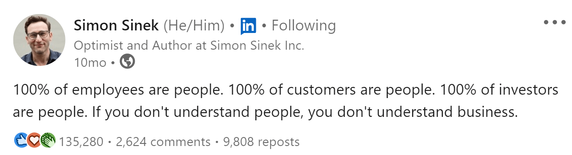572x155 pixels.
Task: Click the phrase 'If you don't understand people'
Action: point(167,113)
